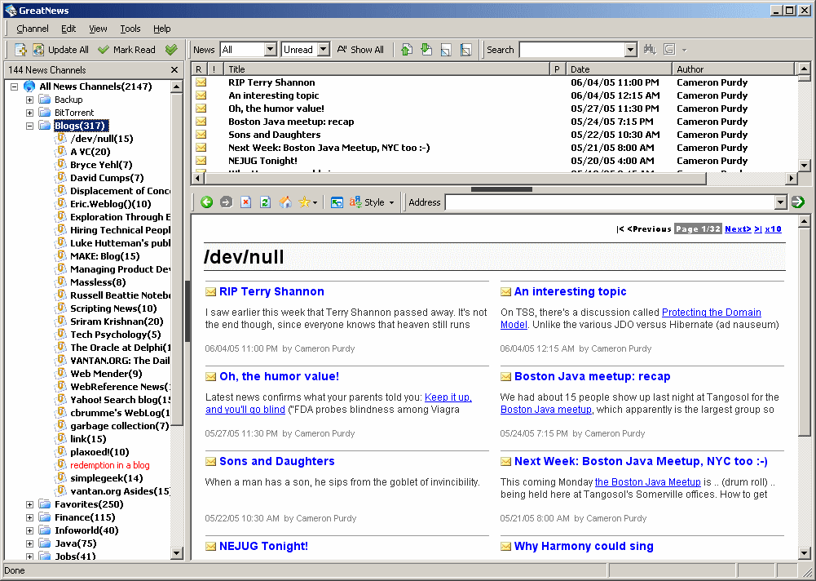Click the feed icon next to MAKE: Blog(15)
The width and height of the screenshot is (816, 581).
pyautogui.click(x=61, y=256)
